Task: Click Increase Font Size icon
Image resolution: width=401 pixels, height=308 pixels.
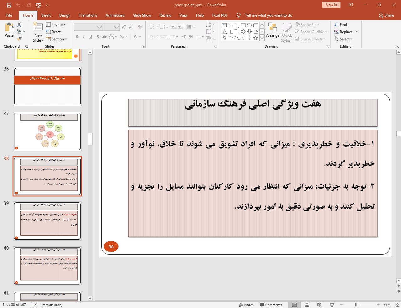Action: pyautogui.click(x=124, y=27)
